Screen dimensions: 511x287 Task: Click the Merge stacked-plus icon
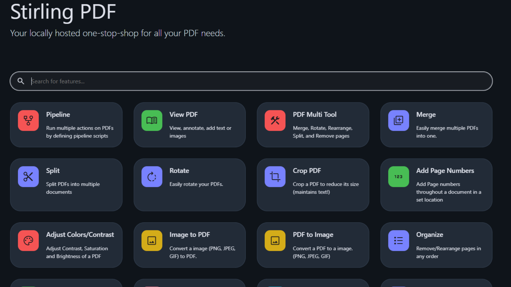click(398, 120)
